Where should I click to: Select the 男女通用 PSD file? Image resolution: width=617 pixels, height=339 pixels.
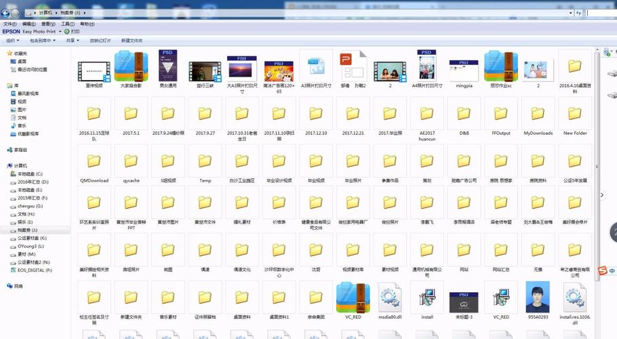[x=168, y=66]
